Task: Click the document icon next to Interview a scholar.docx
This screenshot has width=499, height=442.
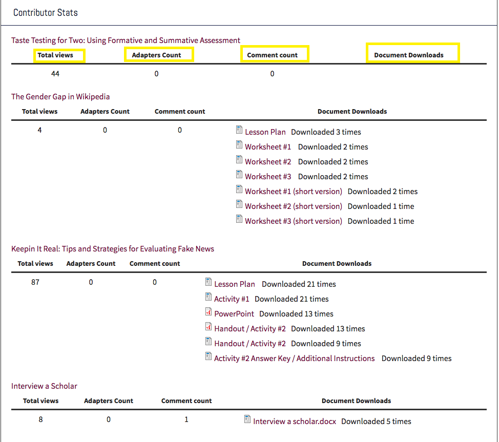Action: 247,419
